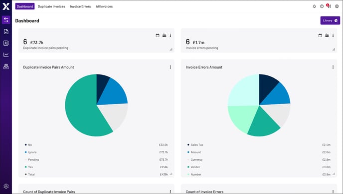Click the green Yes pie slice
Image resolution: width=343 pixels, height=194 pixels.
tap(81, 109)
